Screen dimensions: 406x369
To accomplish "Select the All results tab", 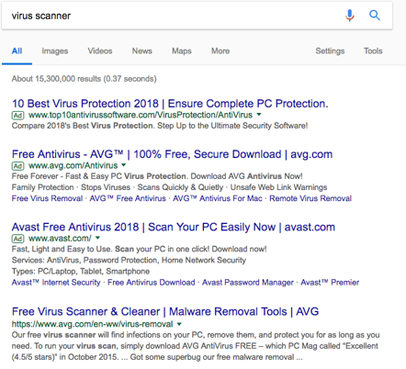I will (x=17, y=51).
